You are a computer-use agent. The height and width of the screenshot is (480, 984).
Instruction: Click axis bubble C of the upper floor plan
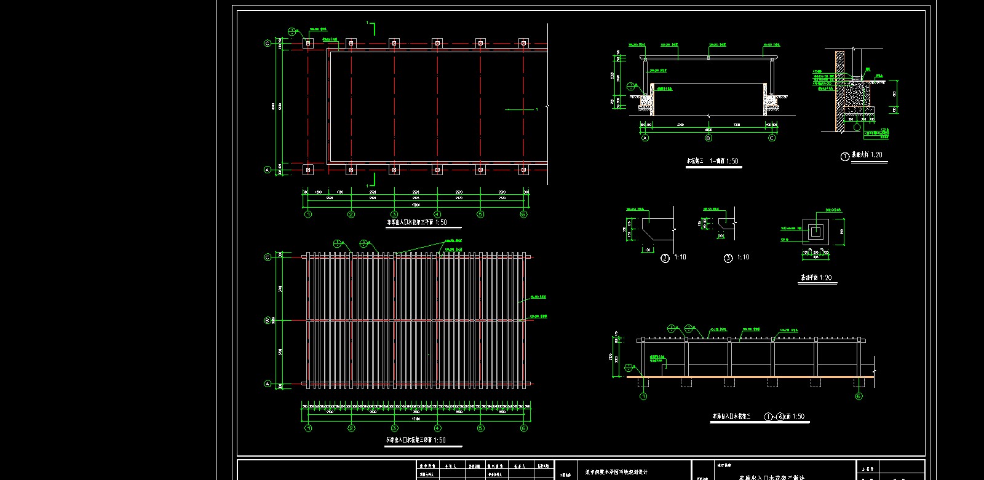coord(268,43)
